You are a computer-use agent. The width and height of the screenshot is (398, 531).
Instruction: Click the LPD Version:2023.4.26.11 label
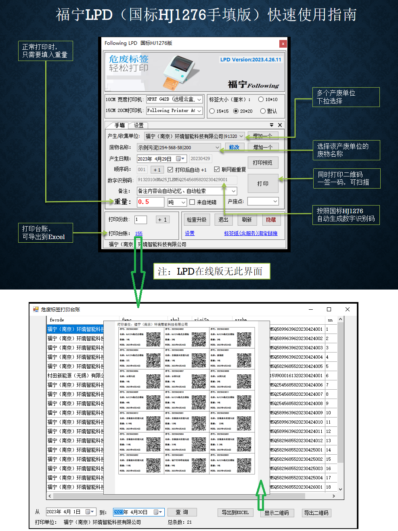click(x=251, y=60)
